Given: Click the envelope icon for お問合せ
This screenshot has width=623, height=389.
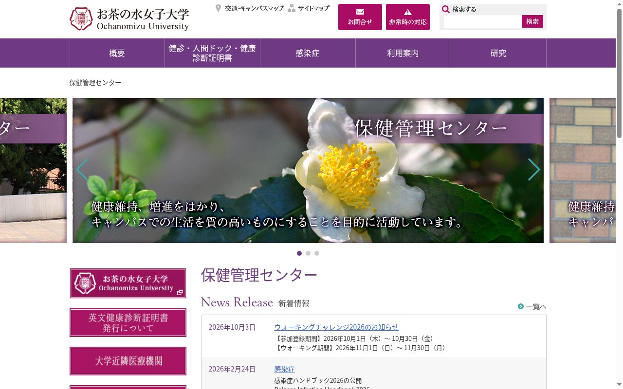Looking at the screenshot, I should pos(360,12).
